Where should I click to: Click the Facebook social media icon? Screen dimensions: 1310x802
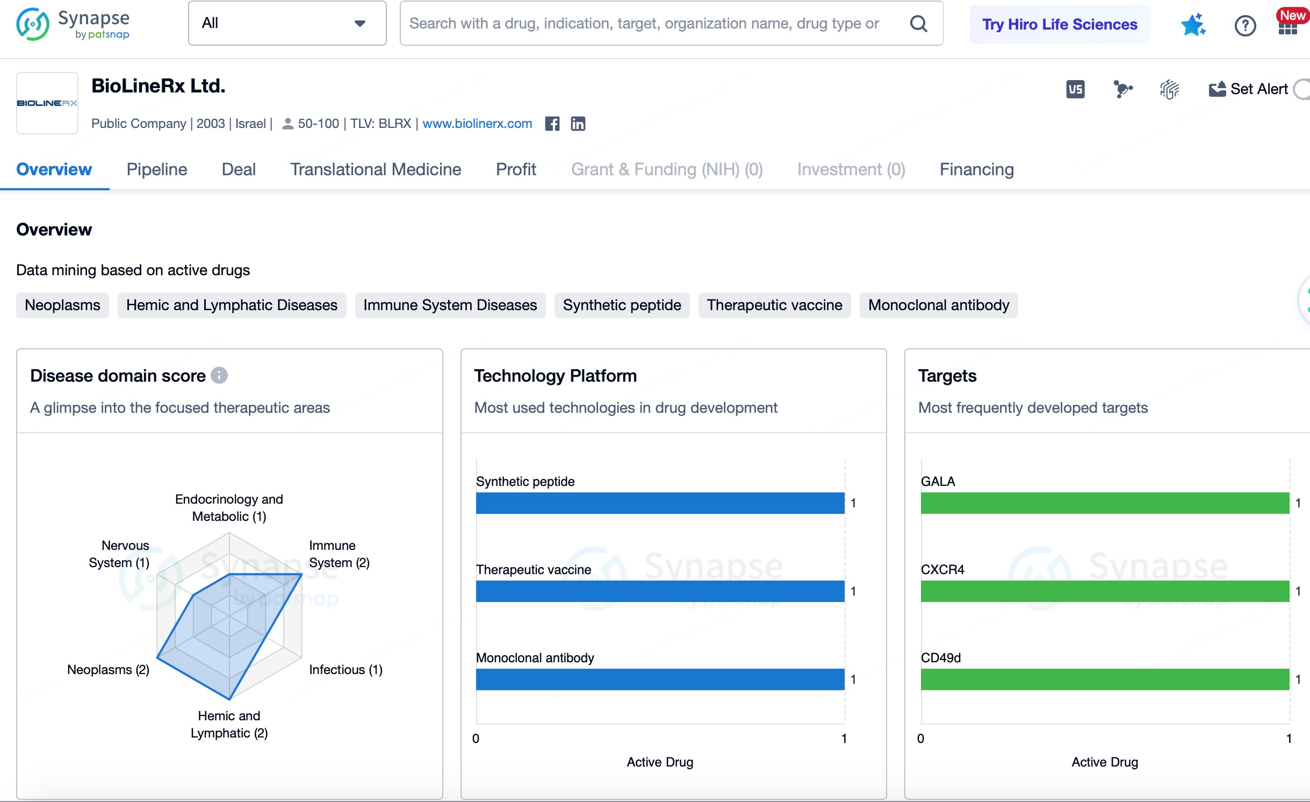(x=553, y=123)
